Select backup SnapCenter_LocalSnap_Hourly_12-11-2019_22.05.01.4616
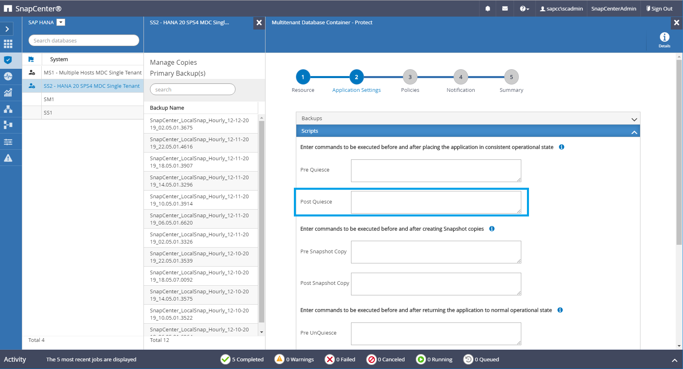The width and height of the screenshot is (683, 369). pyautogui.click(x=201, y=143)
